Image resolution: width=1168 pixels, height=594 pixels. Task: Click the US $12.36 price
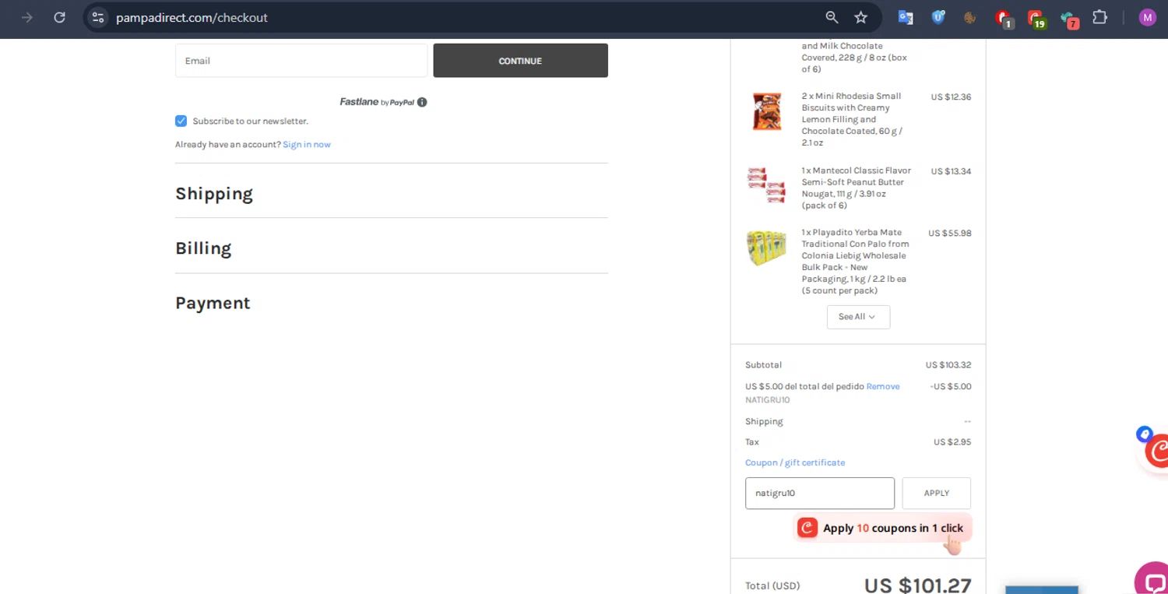pyautogui.click(x=951, y=97)
